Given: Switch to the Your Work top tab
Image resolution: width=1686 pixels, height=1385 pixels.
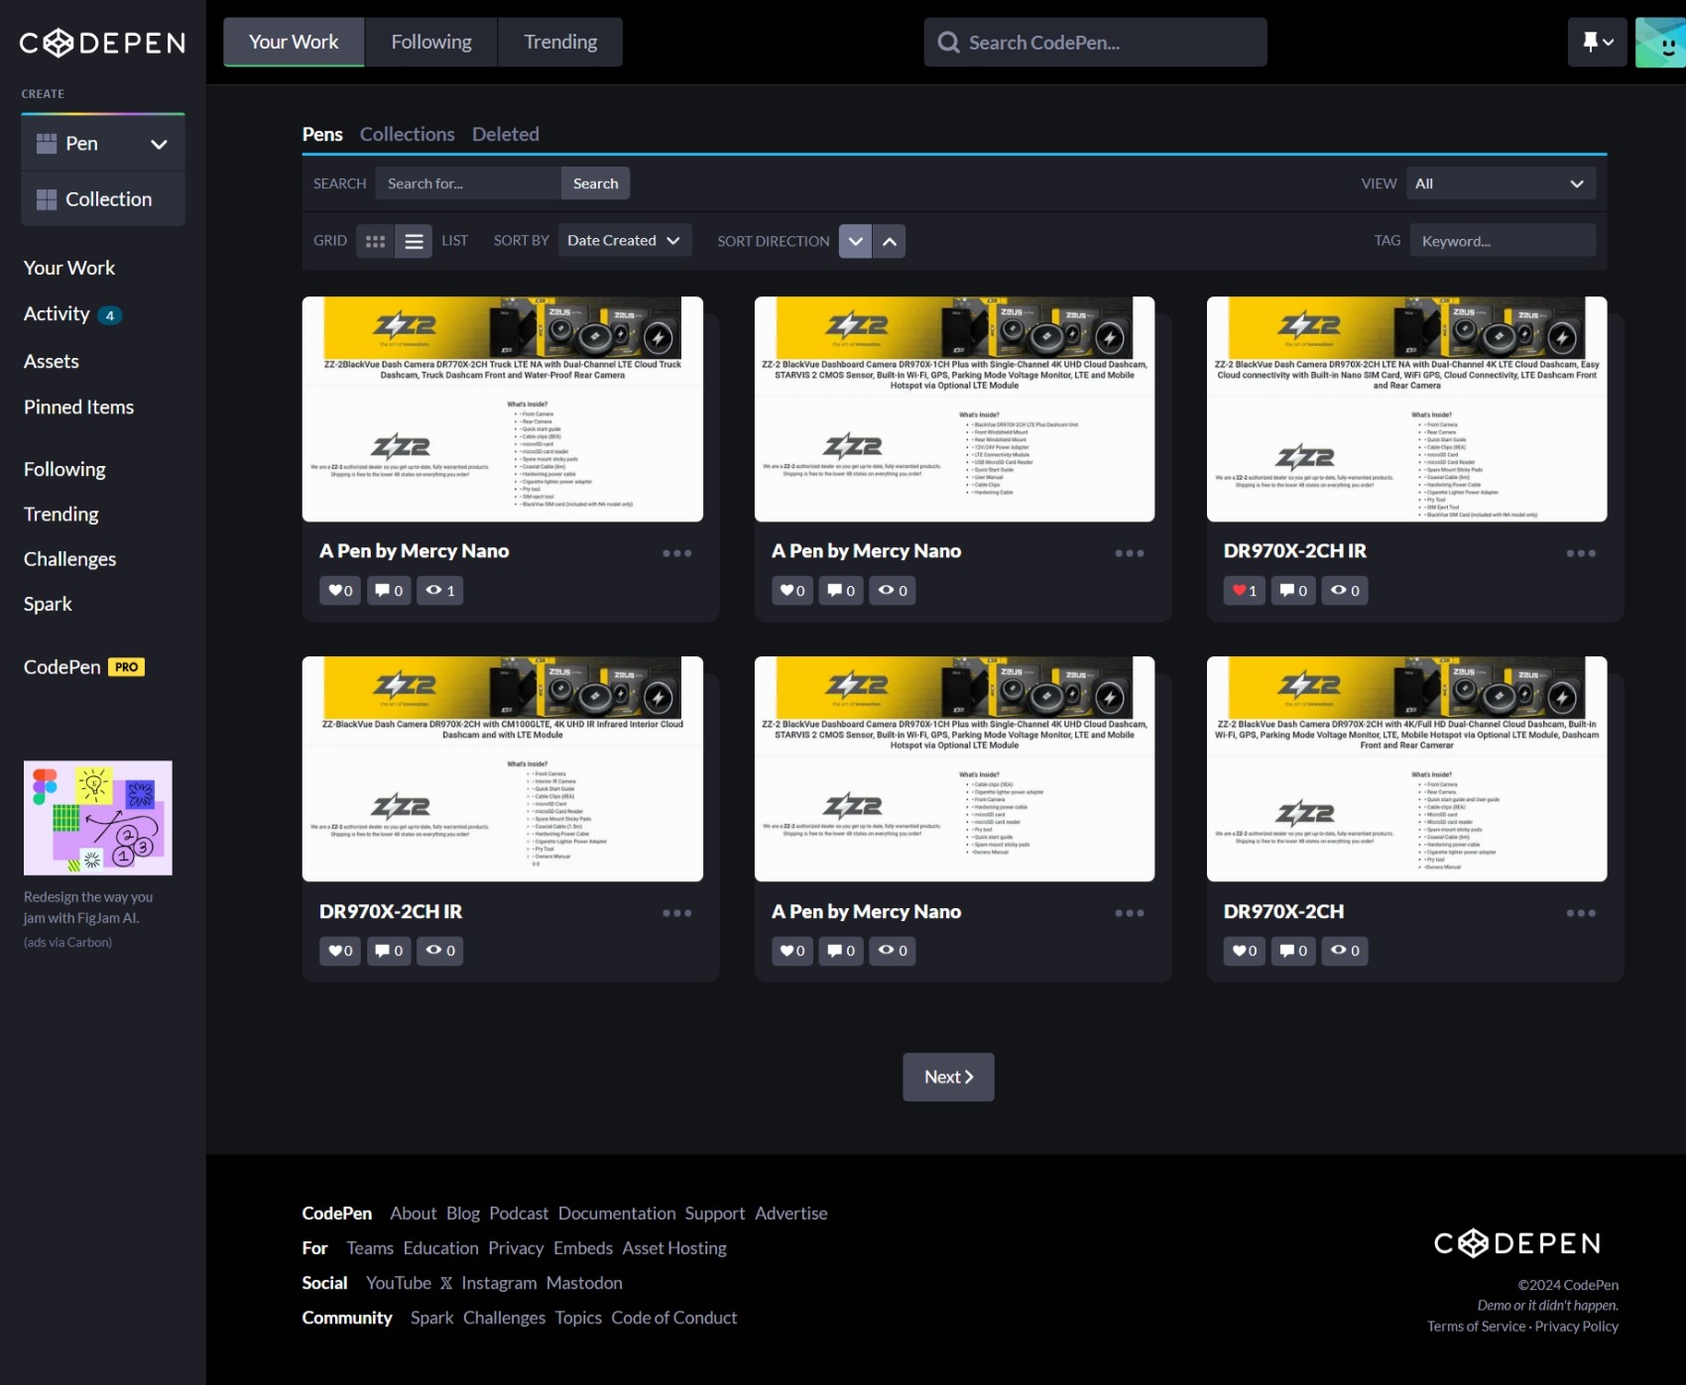Looking at the screenshot, I should (294, 42).
